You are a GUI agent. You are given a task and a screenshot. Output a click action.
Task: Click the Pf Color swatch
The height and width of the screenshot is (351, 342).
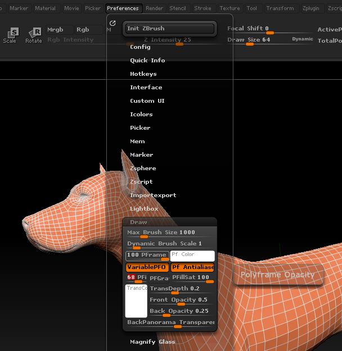click(x=192, y=256)
